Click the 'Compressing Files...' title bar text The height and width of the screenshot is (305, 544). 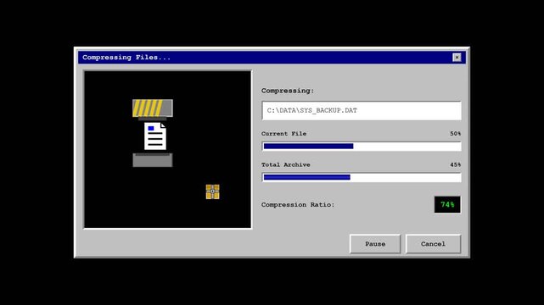click(x=126, y=58)
